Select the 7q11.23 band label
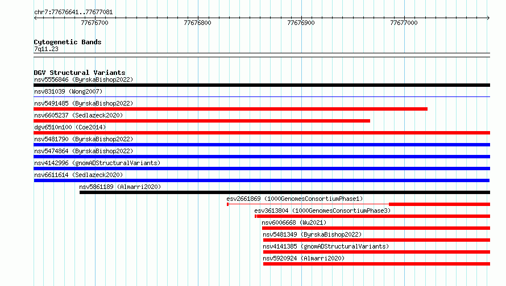 pyautogui.click(x=46, y=49)
